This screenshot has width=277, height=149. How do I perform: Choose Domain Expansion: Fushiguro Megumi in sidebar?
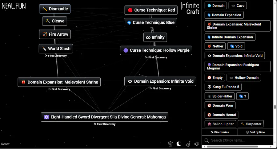(238, 66)
